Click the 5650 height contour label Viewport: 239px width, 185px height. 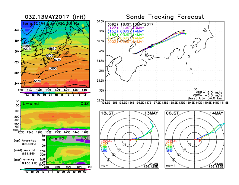pos(53,49)
